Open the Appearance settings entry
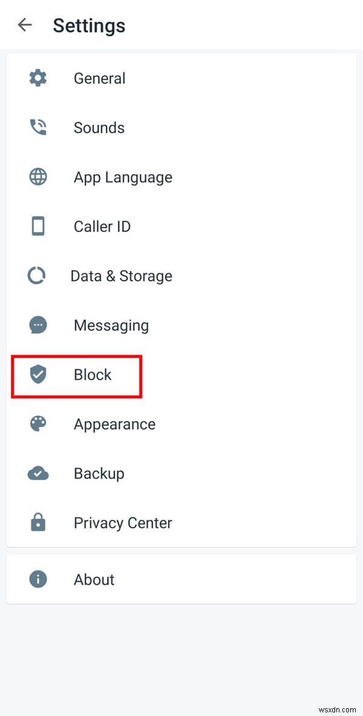Image resolution: width=363 pixels, height=716 pixels. tap(114, 424)
